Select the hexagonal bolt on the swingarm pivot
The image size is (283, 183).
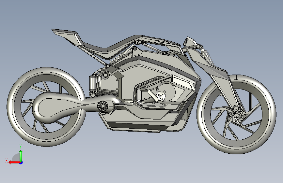point(102,106)
